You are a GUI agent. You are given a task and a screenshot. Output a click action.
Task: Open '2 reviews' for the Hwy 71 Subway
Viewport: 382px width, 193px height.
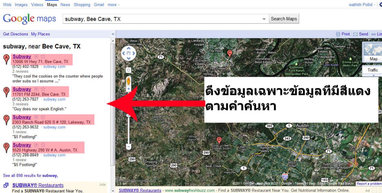20,71
